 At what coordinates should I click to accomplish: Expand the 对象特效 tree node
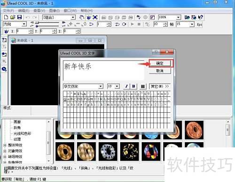(x=5, y=151)
